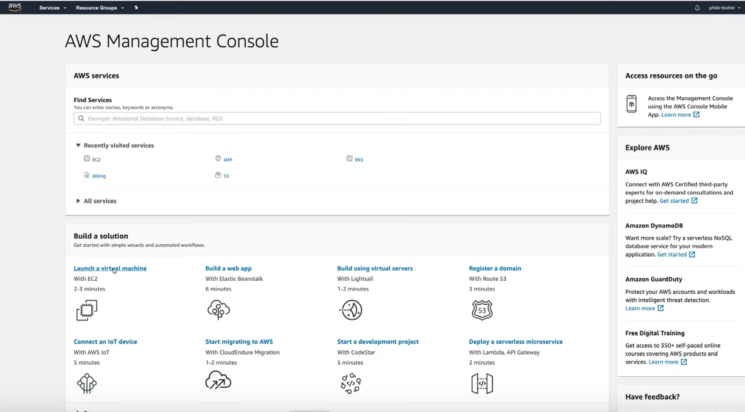Open the Billing recently visited service
Viewport: 745px width, 412px height.
(99, 176)
